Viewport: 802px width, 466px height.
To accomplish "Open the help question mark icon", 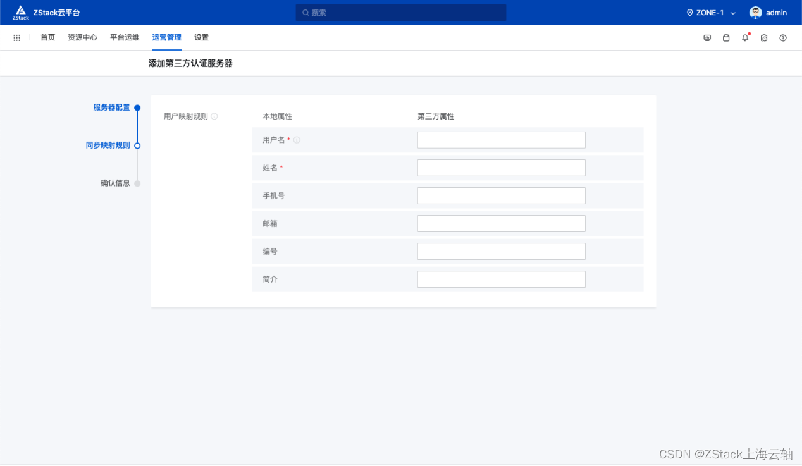I will click(x=782, y=38).
